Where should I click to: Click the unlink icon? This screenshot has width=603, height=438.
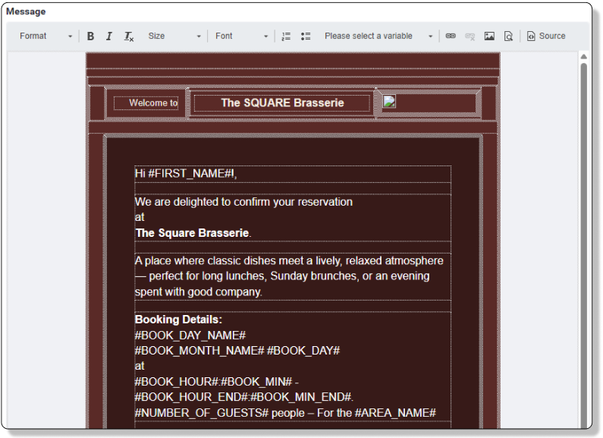coord(470,36)
